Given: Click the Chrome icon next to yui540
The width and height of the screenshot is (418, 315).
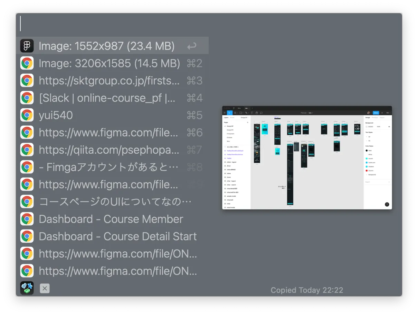Looking at the screenshot, I should (27, 115).
